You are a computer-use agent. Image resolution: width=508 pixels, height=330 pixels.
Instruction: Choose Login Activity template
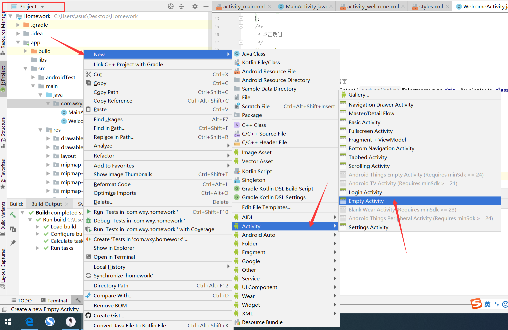pos(420,192)
